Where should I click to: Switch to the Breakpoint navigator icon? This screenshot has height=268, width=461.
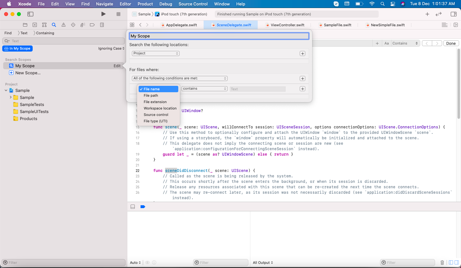click(92, 25)
